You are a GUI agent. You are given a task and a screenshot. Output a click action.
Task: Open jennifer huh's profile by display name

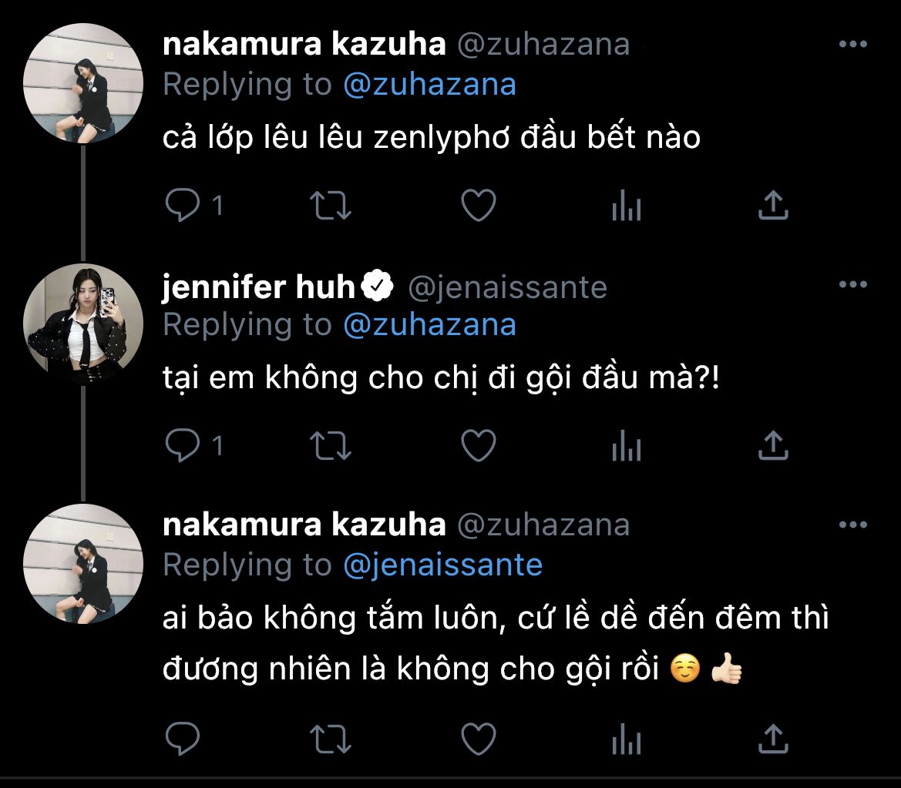click(260, 287)
